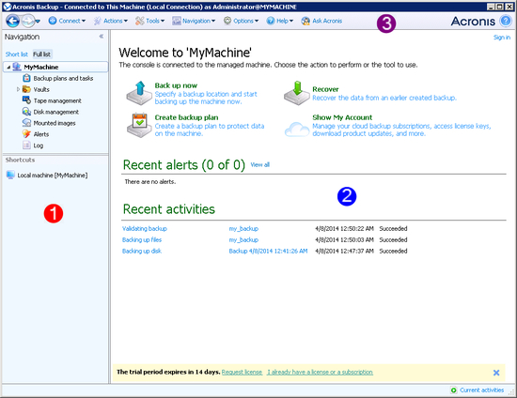517x398 pixels.
Task: Click the Log icon in navigation
Action: [x=26, y=145]
